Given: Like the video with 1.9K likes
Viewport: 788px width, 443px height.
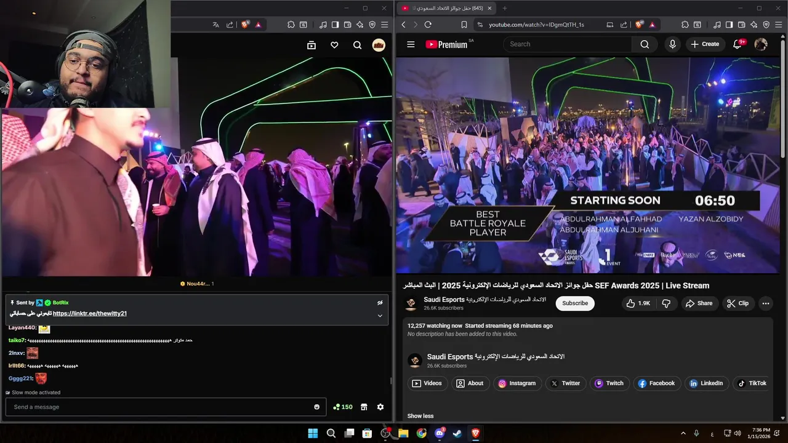Looking at the screenshot, I should pos(638,303).
